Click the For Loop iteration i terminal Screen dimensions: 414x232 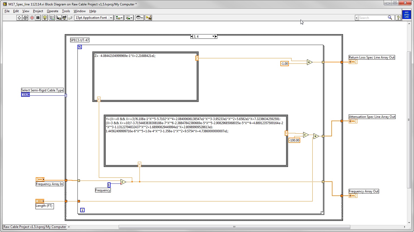pyautogui.click(x=82, y=210)
